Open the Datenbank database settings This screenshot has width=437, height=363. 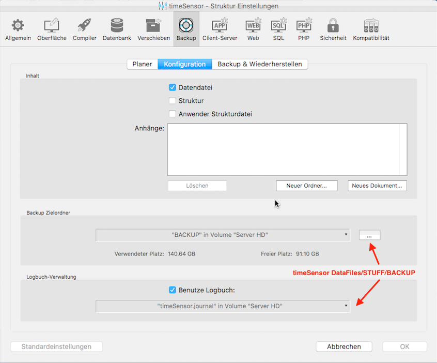tap(117, 29)
